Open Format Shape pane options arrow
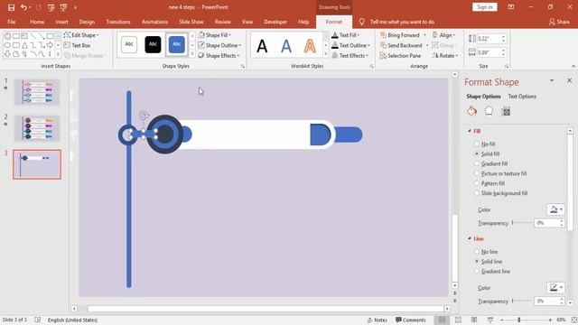This screenshot has width=578, height=325. pos(552,80)
